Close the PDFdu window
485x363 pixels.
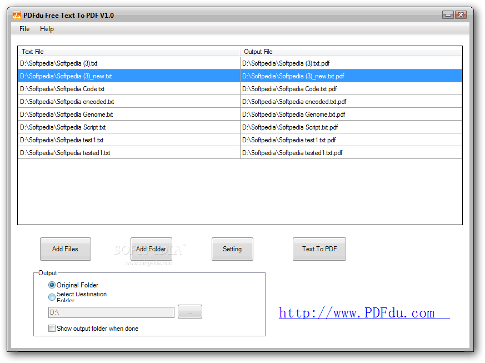[461, 14]
